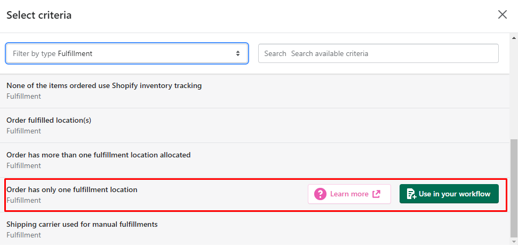Click the pink question mark icon

point(320,194)
